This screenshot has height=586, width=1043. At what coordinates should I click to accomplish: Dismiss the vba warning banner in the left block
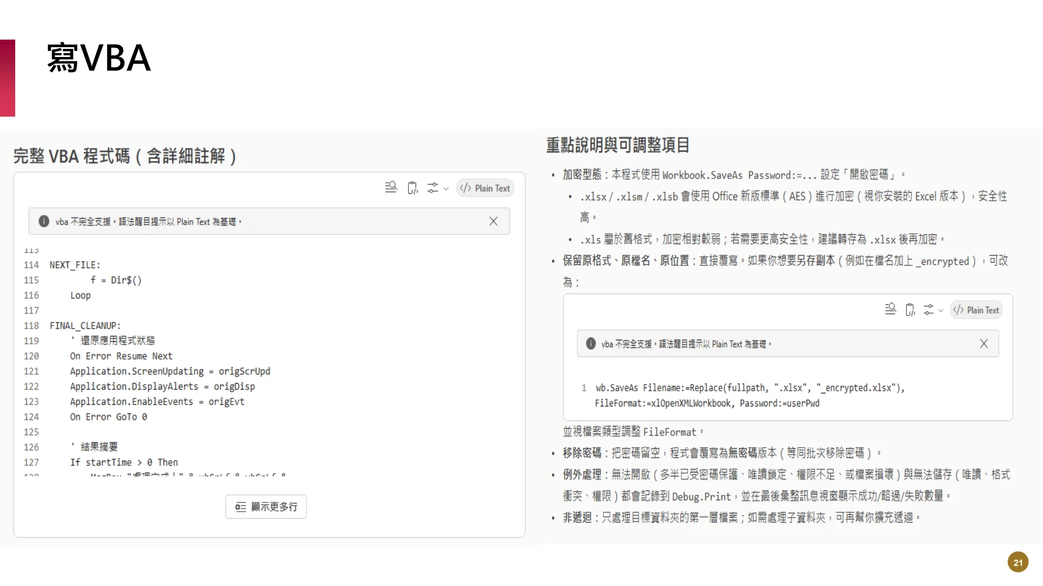[x=493, y=221]
